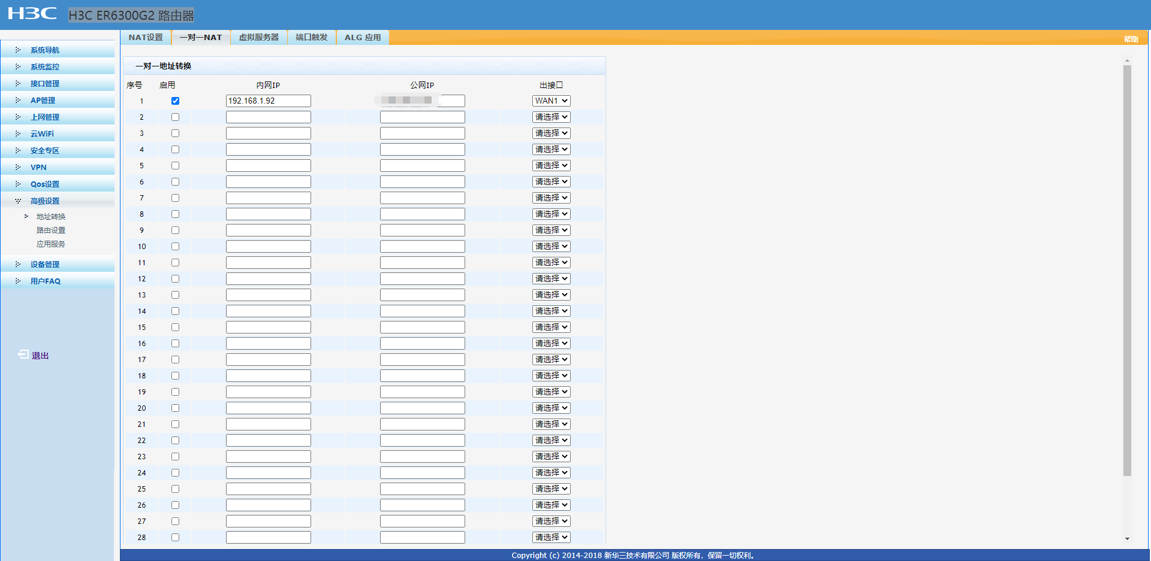Screen dimensions: 1151x561
Task: Open the WAN1 interface dropdown in row 1
Action: [x=552, y=101]
